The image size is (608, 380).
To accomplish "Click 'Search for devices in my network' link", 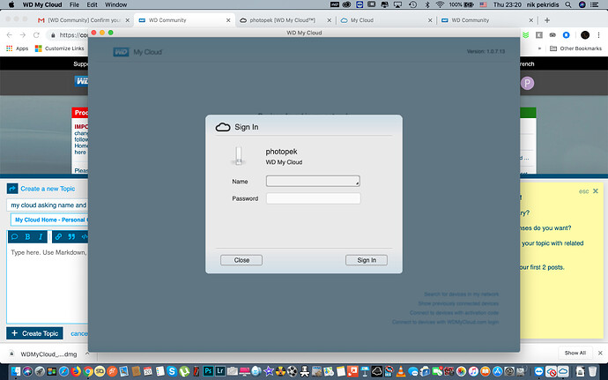I will tap(461, 294).
